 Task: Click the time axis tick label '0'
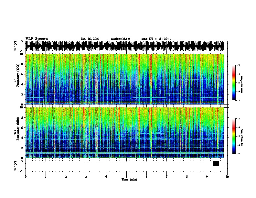click(x=26, y=177)
